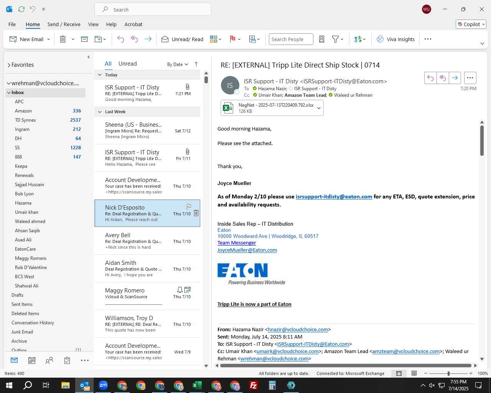This screenshot has width=491, height=393.
Task: Open the New Email dropdown arrow
Action: 48,39
